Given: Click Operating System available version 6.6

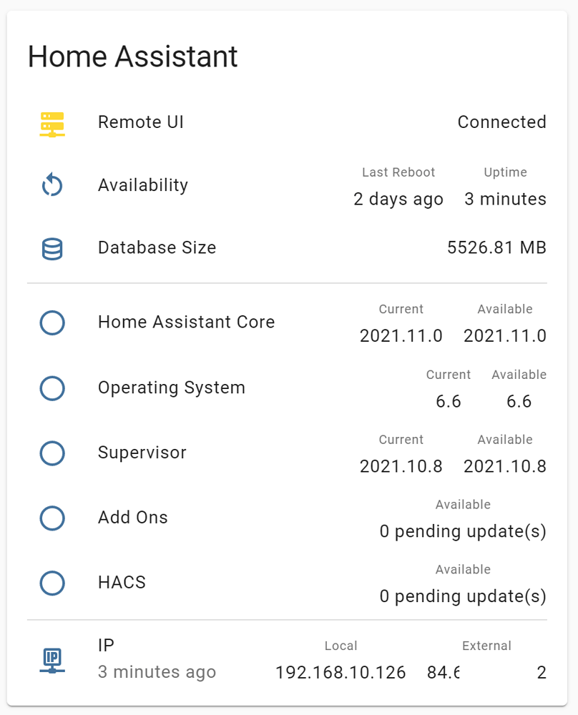Looking at the screenshot, I should pos(519,401).
